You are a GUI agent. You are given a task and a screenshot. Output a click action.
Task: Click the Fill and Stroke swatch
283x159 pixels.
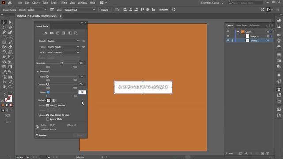click(x=8, y=98)
